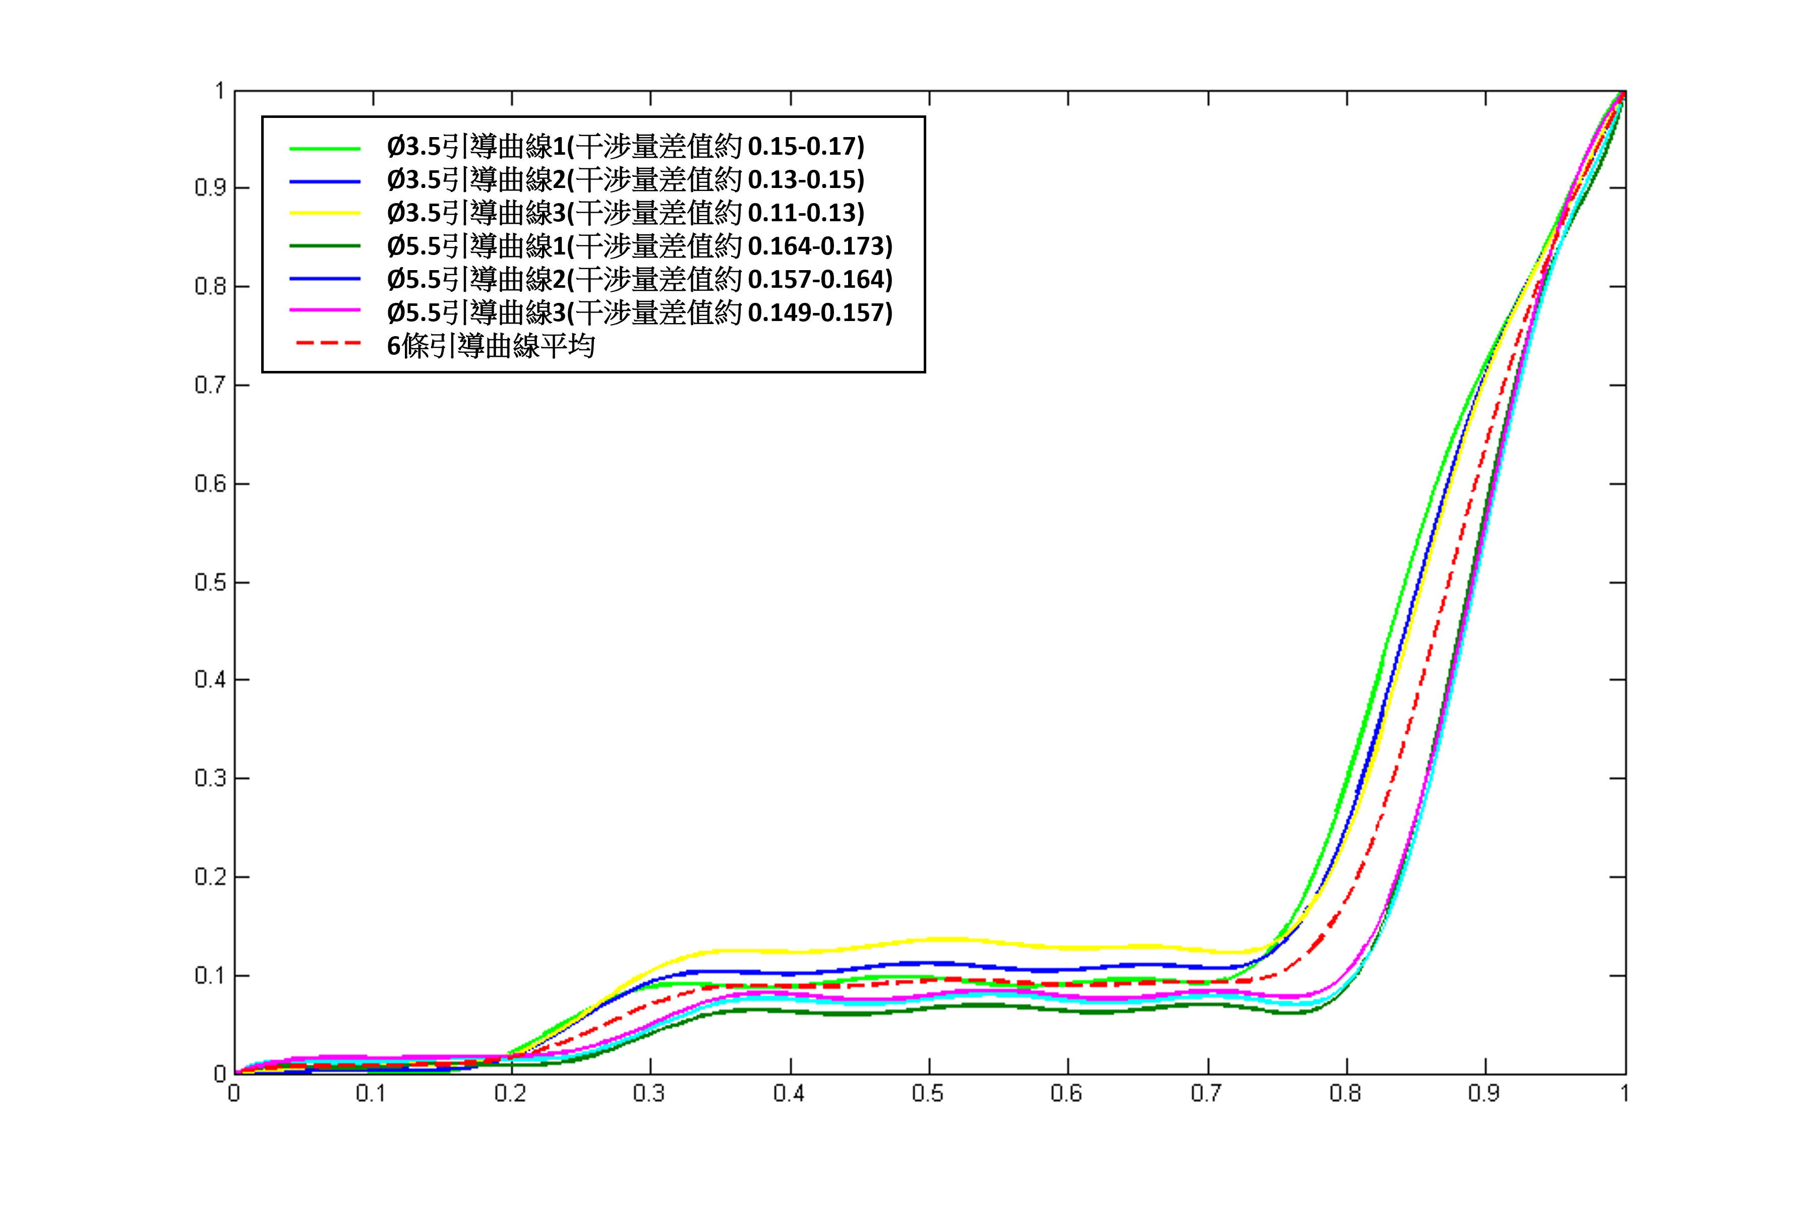The height and width of the screenshot is (1207, 1795).
Task: Select legend entry Ø3.5引導曲線2 (0.13-0.15)
Action: click(625, 179)
